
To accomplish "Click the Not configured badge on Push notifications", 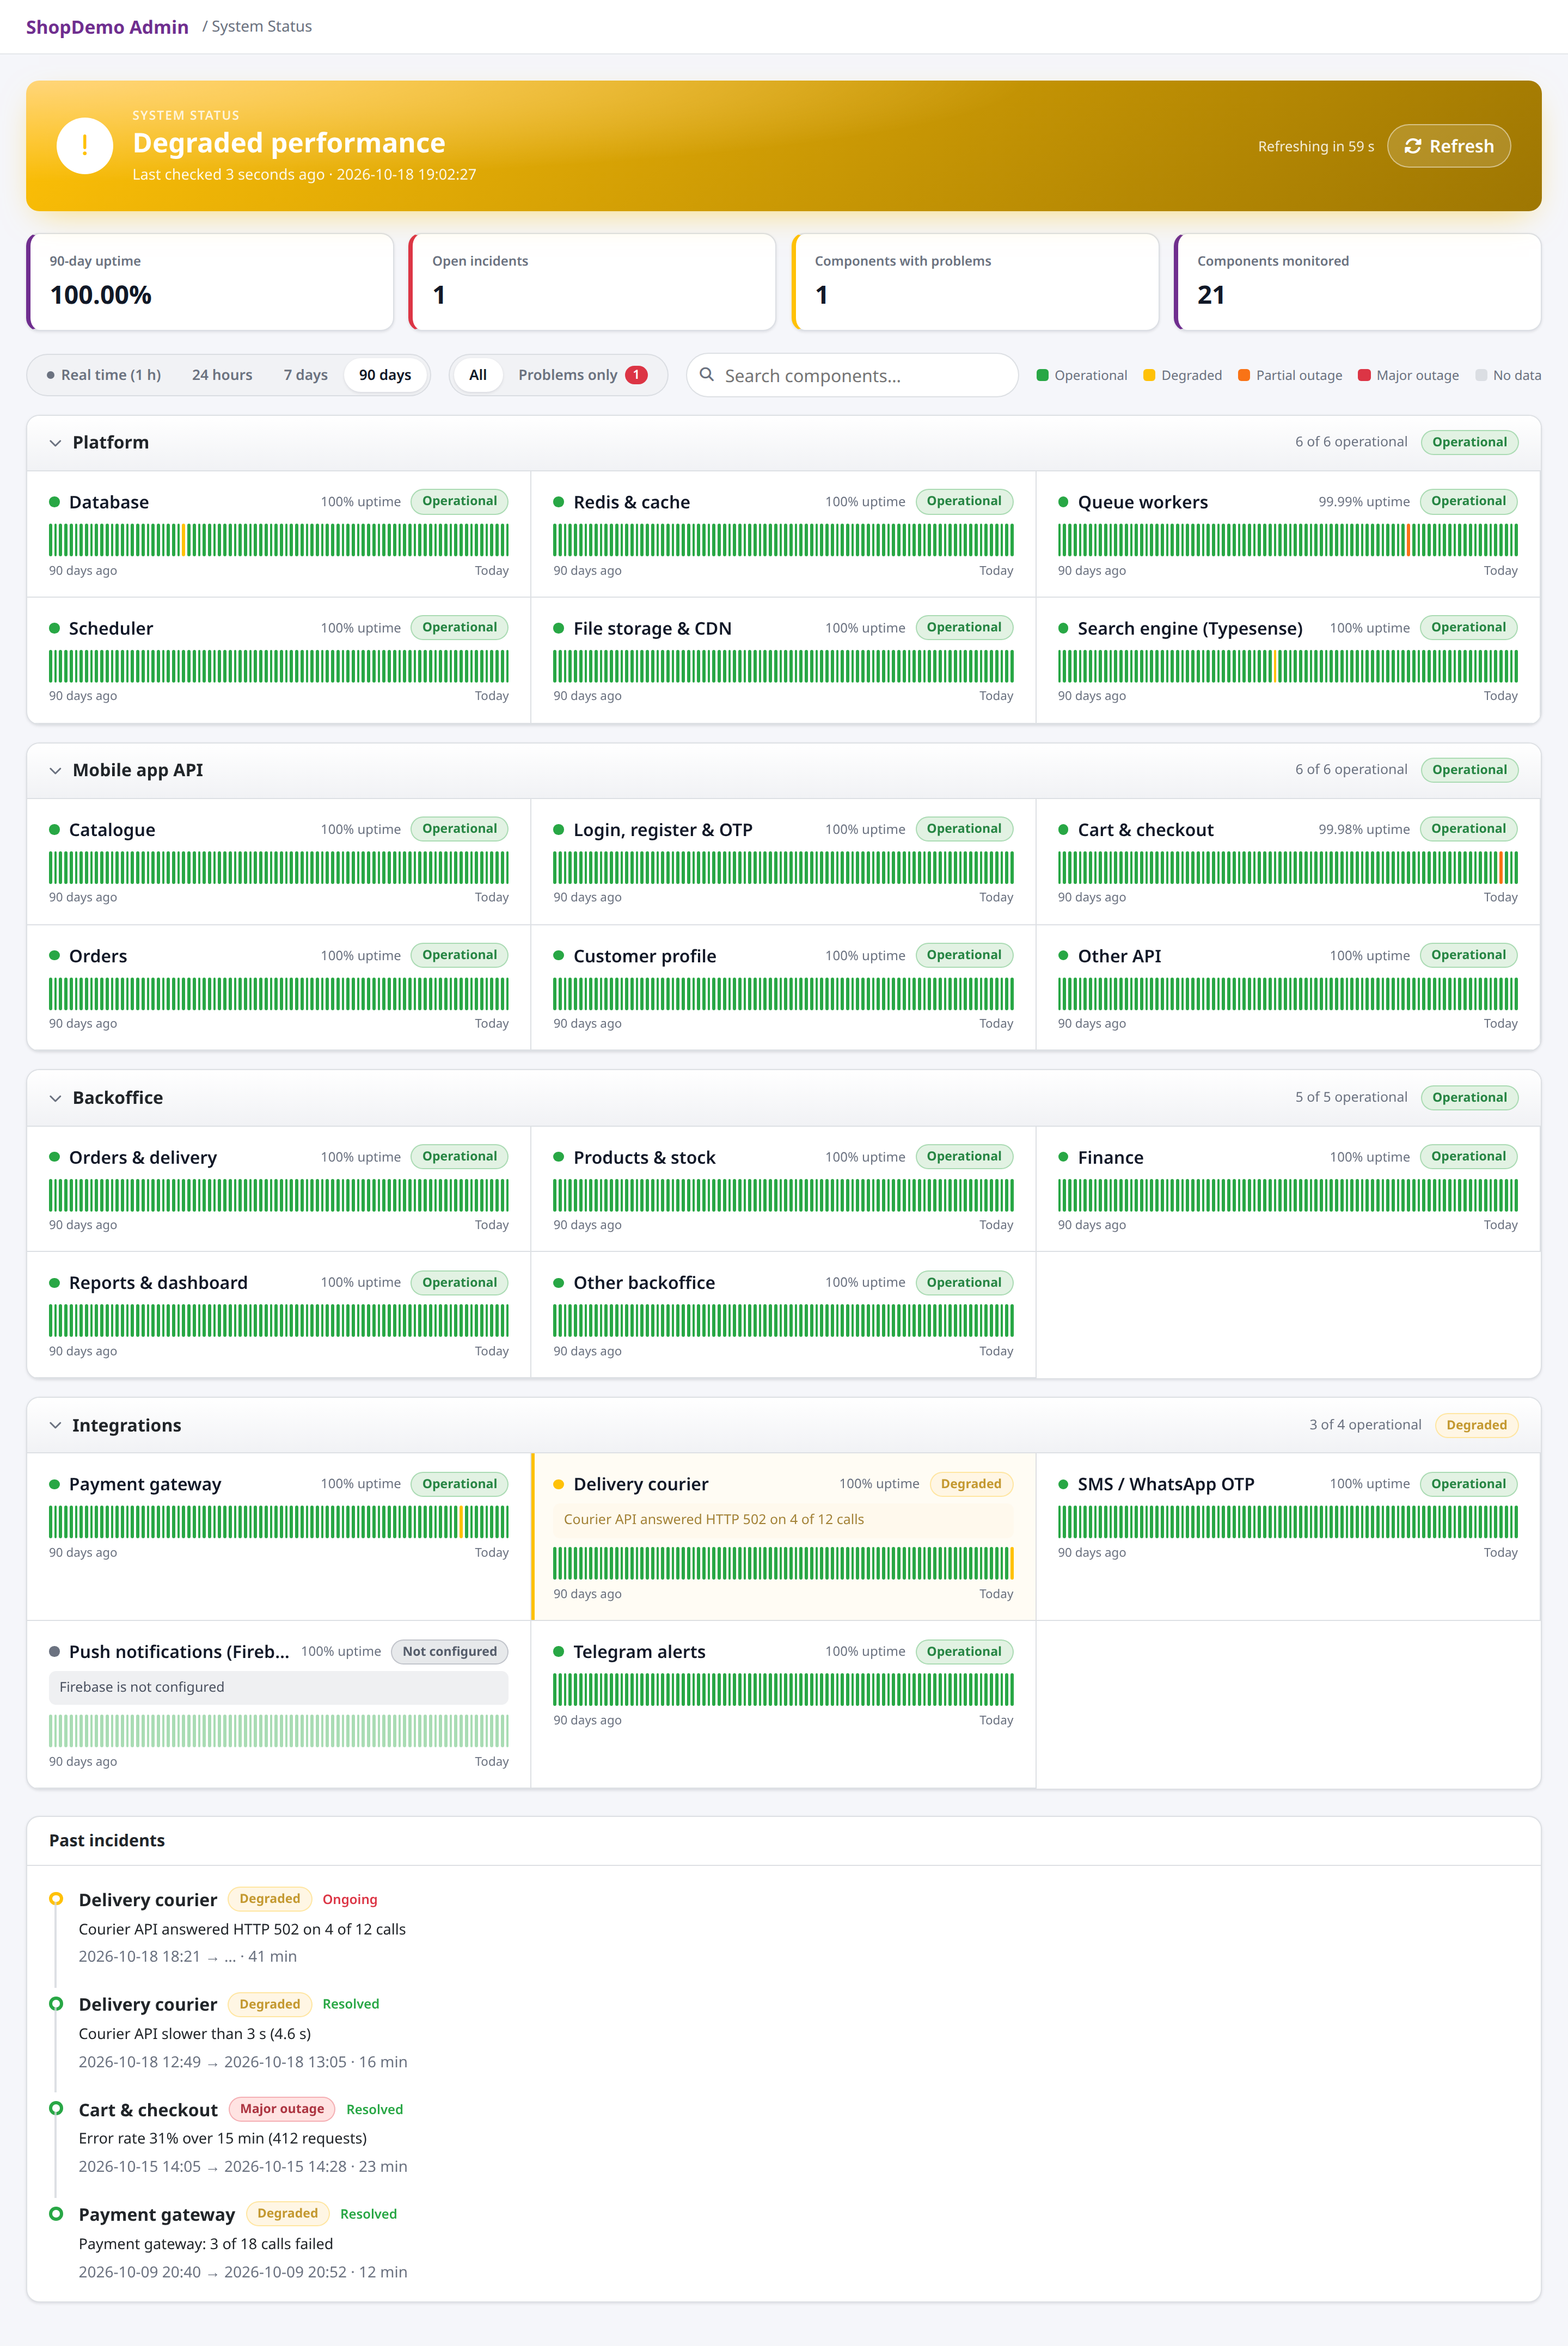I will point(450,1651).
